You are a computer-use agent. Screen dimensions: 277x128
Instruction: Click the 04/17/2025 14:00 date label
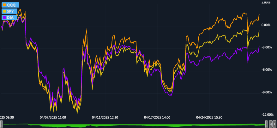pos(157,117)
